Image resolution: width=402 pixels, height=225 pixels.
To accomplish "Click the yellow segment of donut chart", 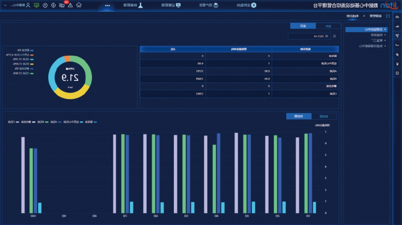I will point(72,93).
